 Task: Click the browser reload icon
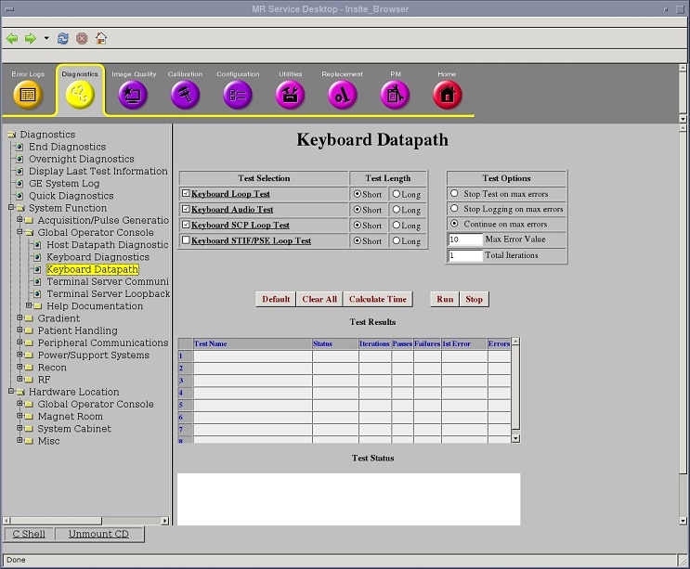(63, 39)
